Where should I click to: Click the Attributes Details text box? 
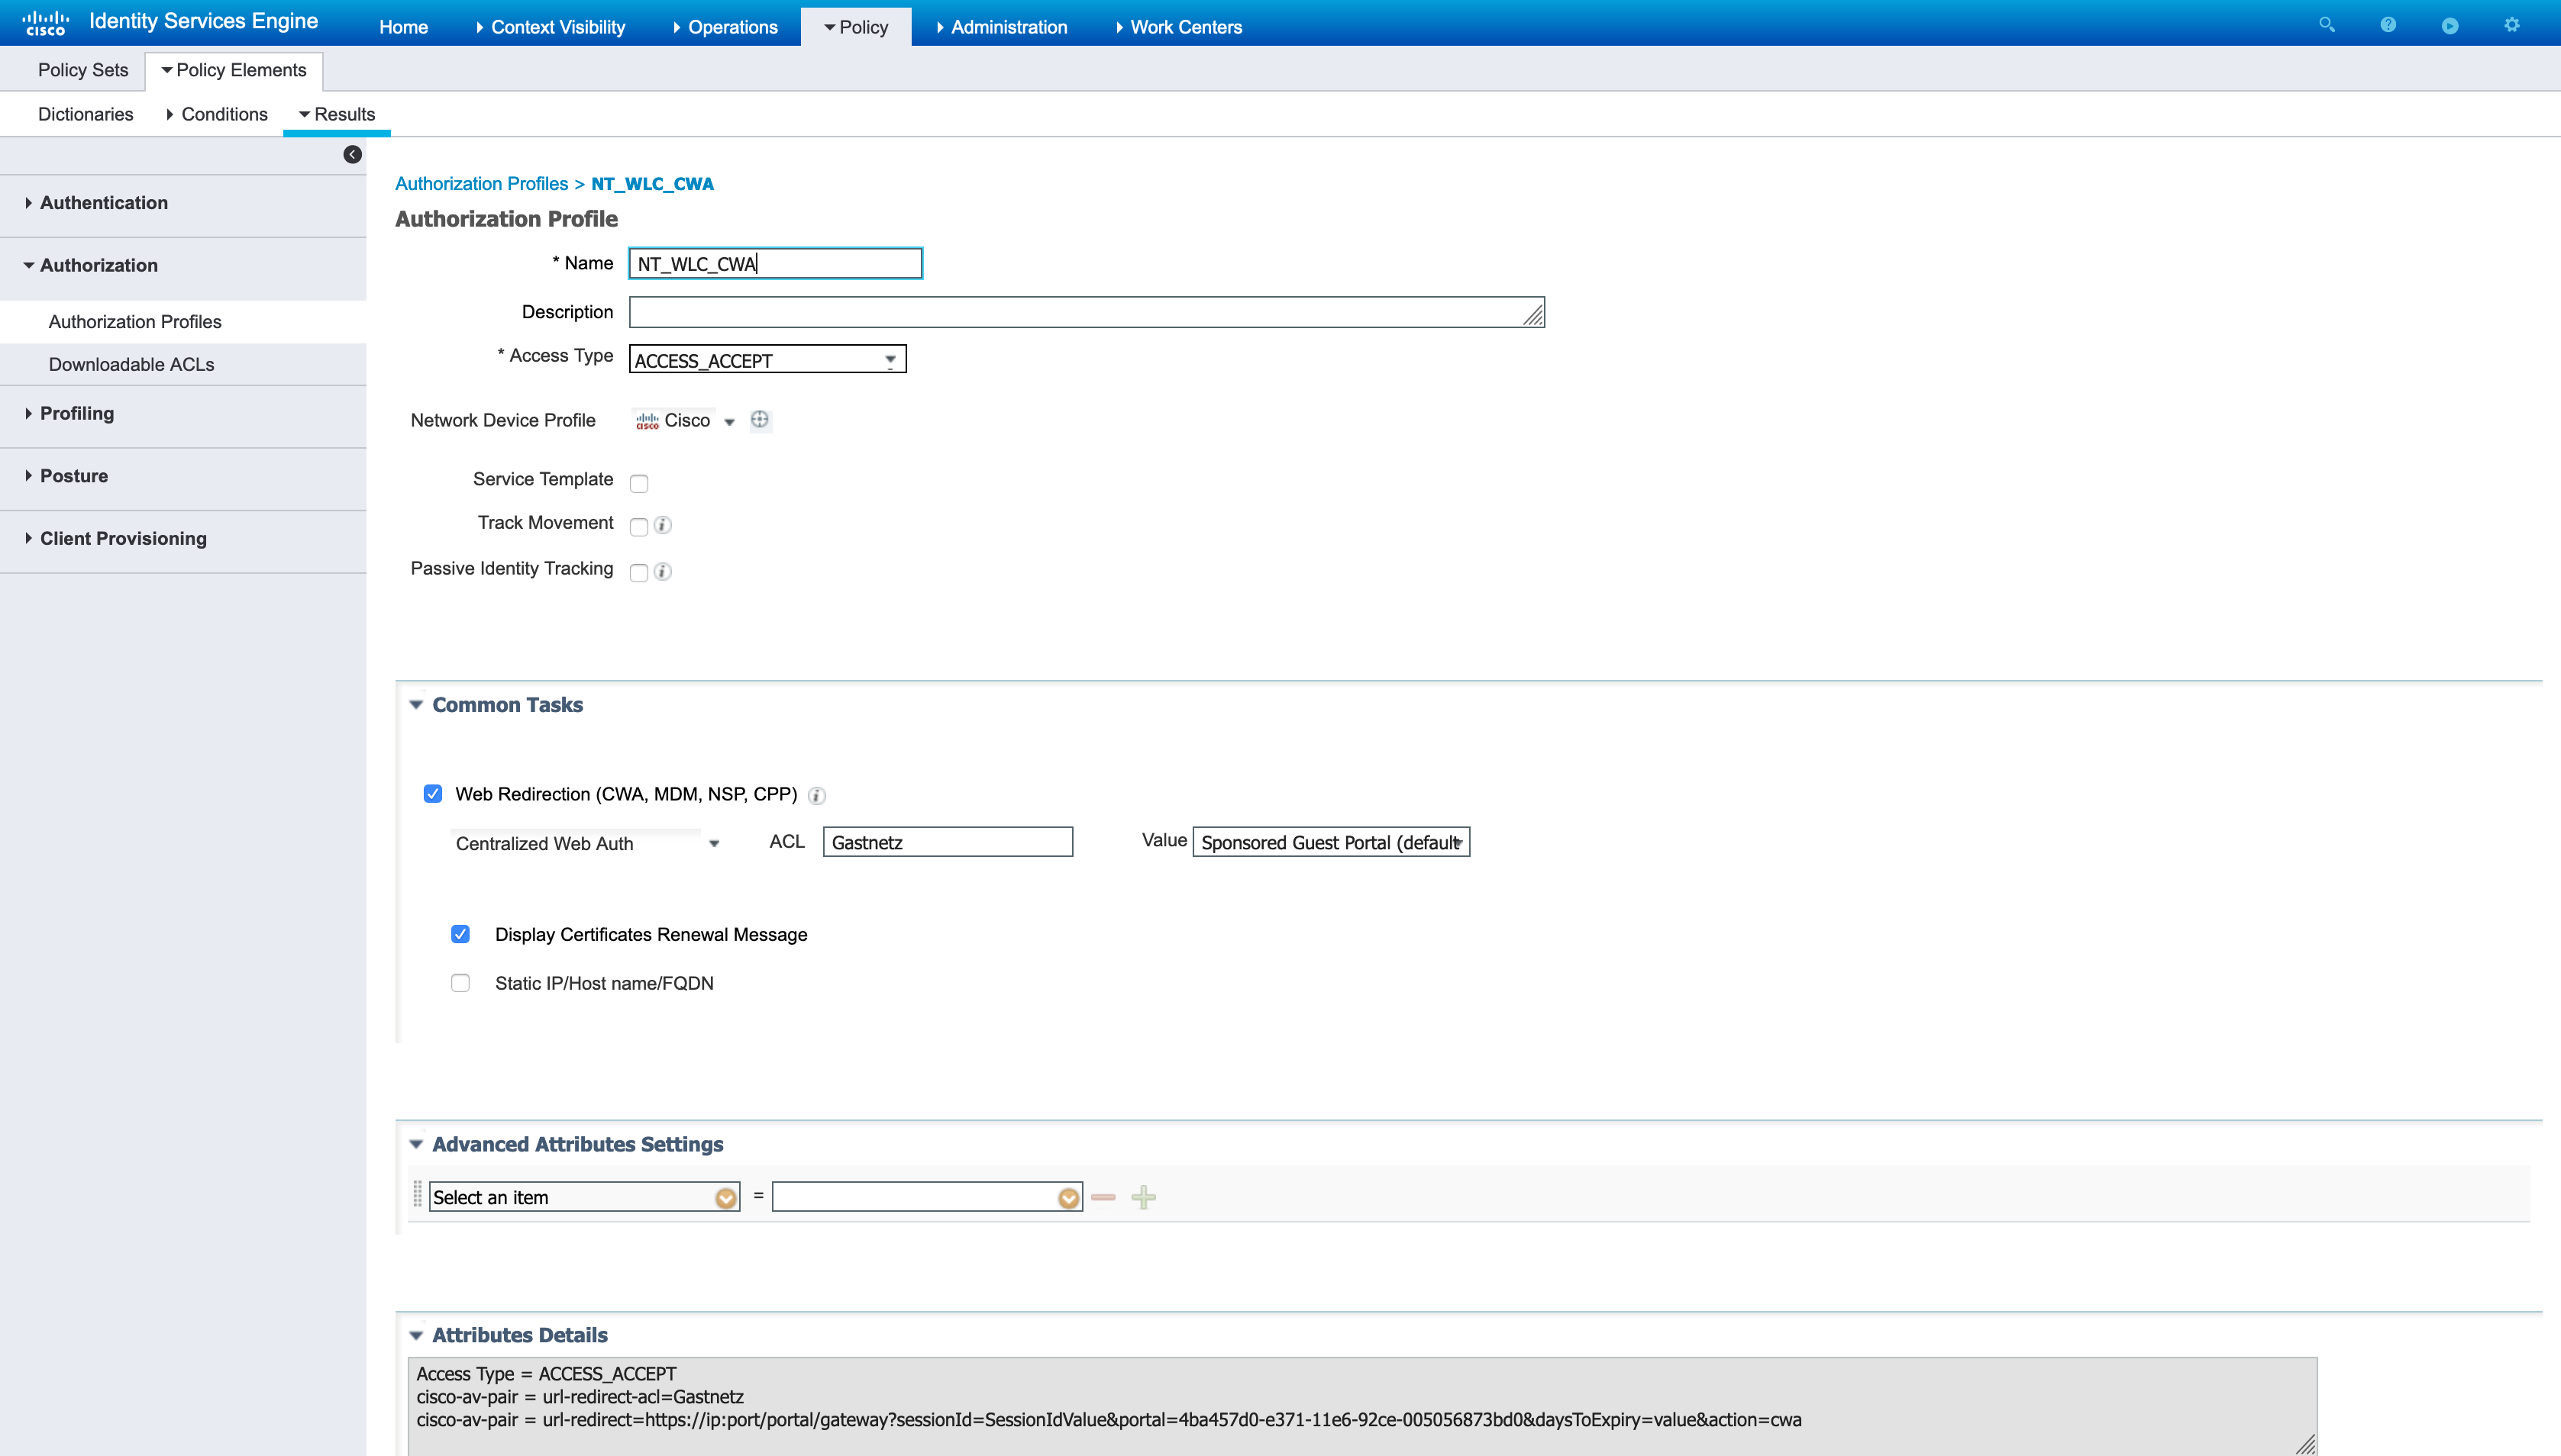[1361, 1406]
